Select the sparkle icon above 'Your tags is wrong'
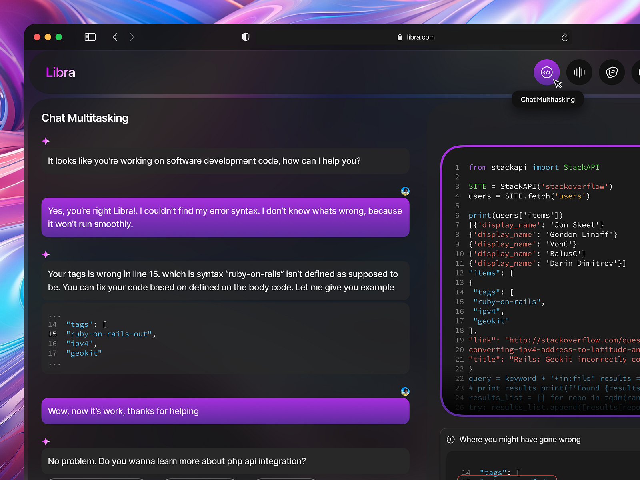640x480 pixels. (x=46, y=254)
